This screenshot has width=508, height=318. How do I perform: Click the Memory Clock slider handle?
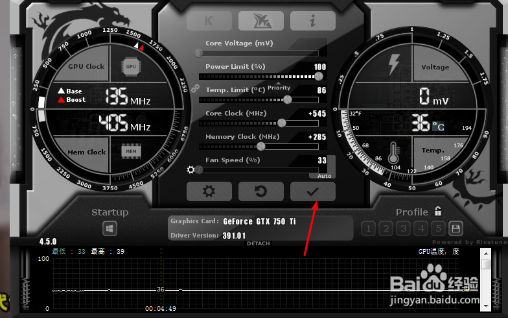pyautogui.click(x=260, y=147)
